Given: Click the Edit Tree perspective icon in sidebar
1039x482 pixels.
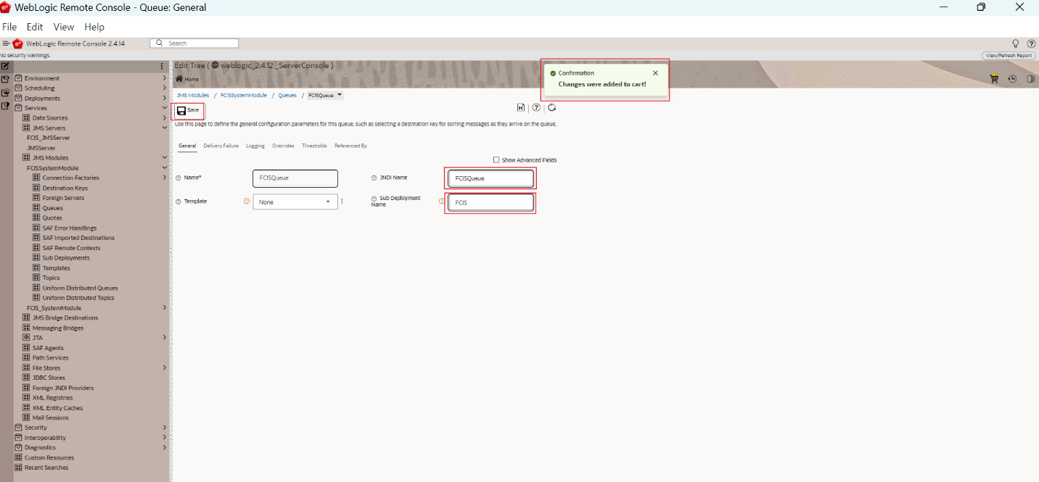Looking at the screenshot, I should tap(5, 66).
